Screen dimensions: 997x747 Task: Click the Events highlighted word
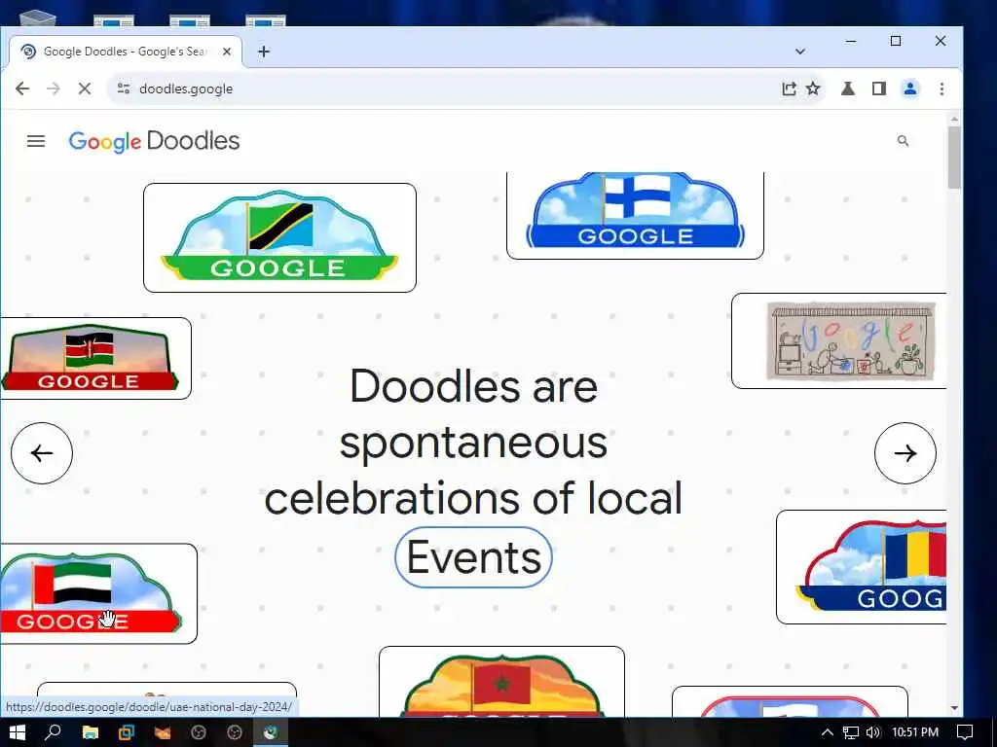tap(474, 557)
